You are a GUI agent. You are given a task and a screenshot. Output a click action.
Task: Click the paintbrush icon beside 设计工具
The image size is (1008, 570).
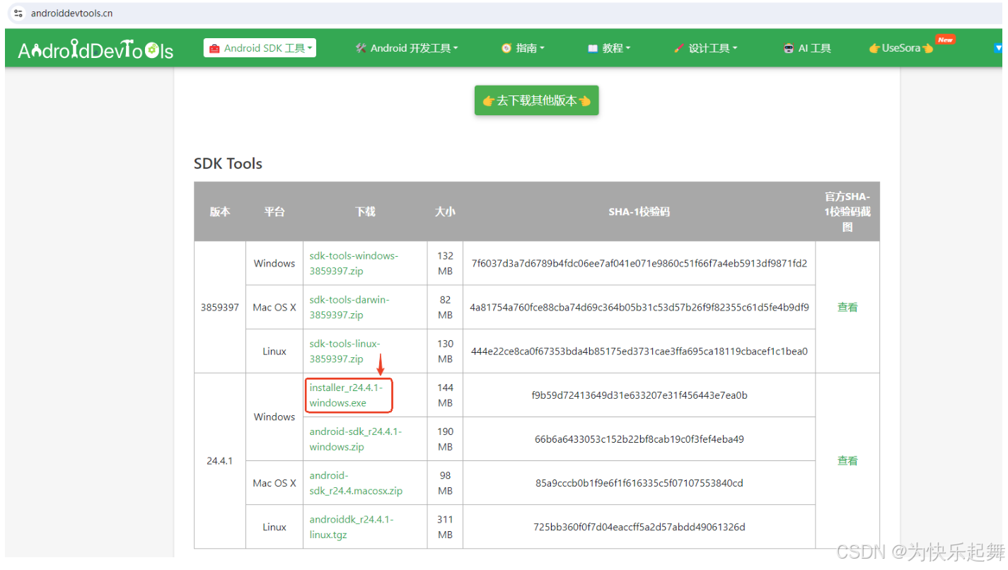coord(680,48)
